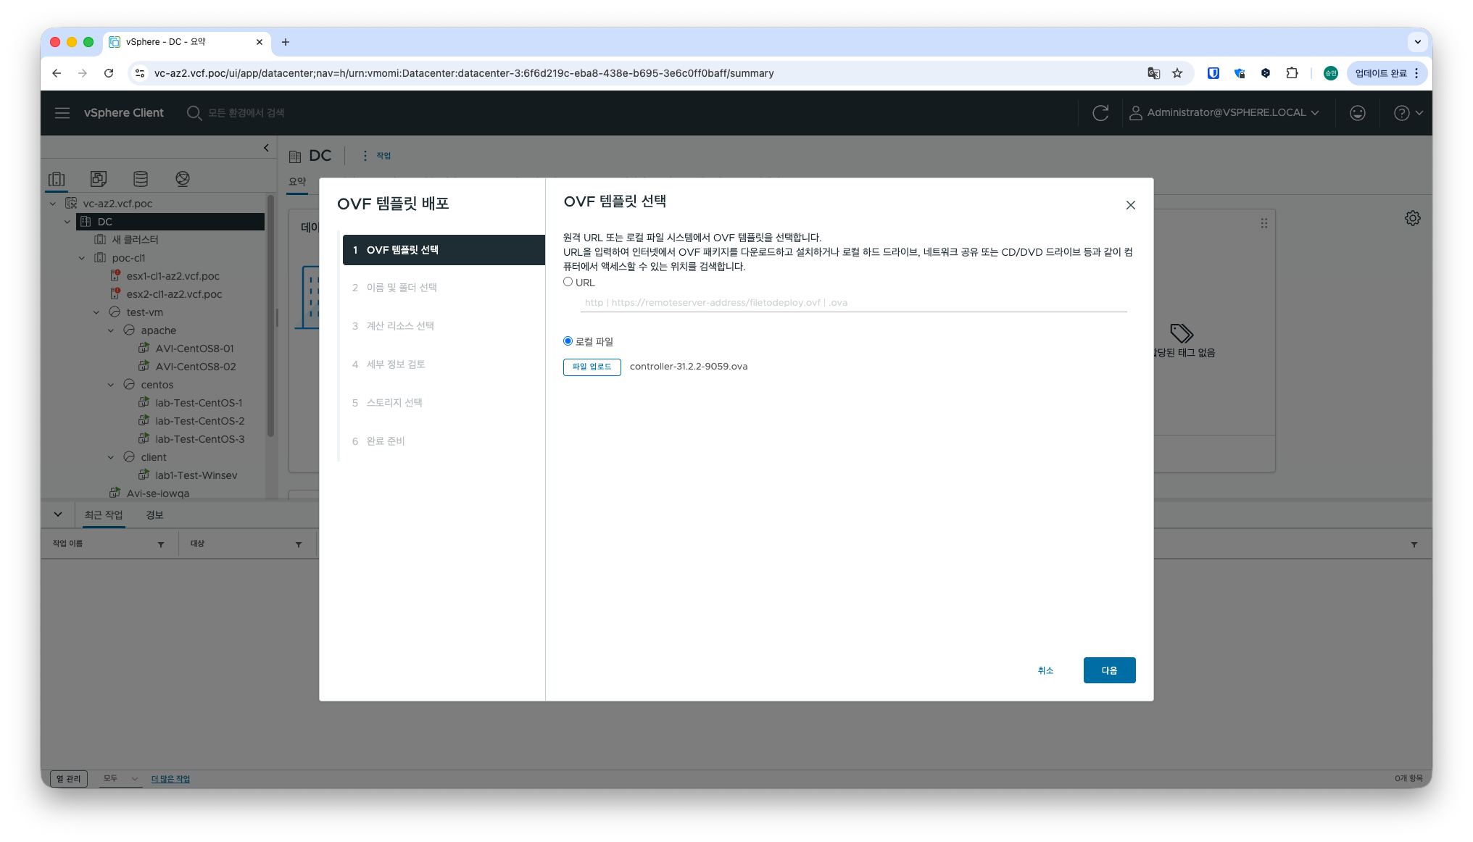
Task: Open the browser extensions puzzle icon
Action: point(1292,73)
